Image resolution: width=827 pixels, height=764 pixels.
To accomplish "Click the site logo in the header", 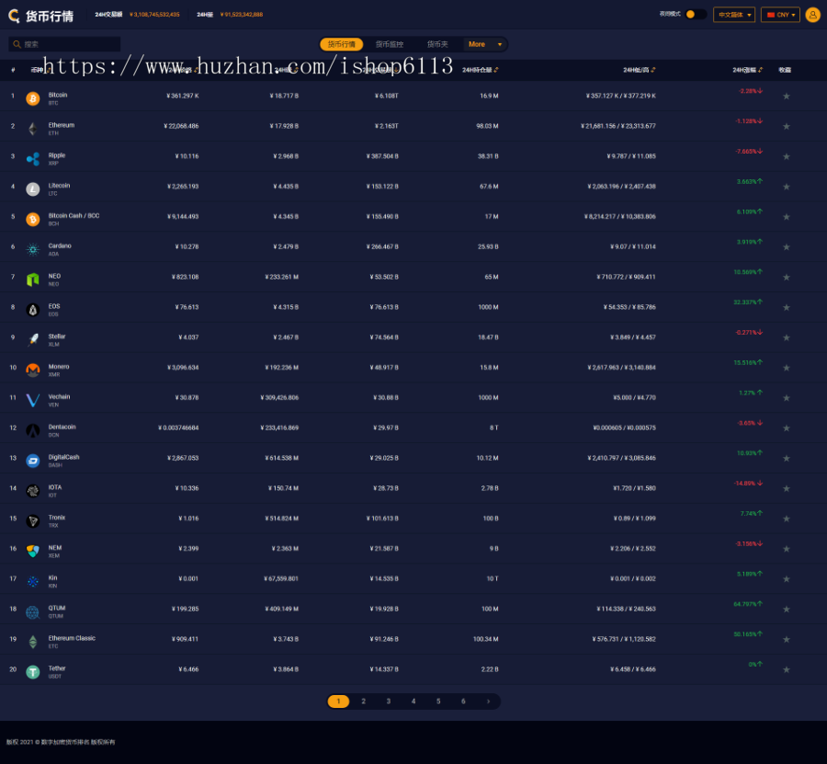I will point(40,16).
